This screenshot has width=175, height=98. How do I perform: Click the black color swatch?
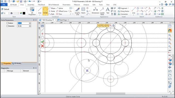click(24, 13)
